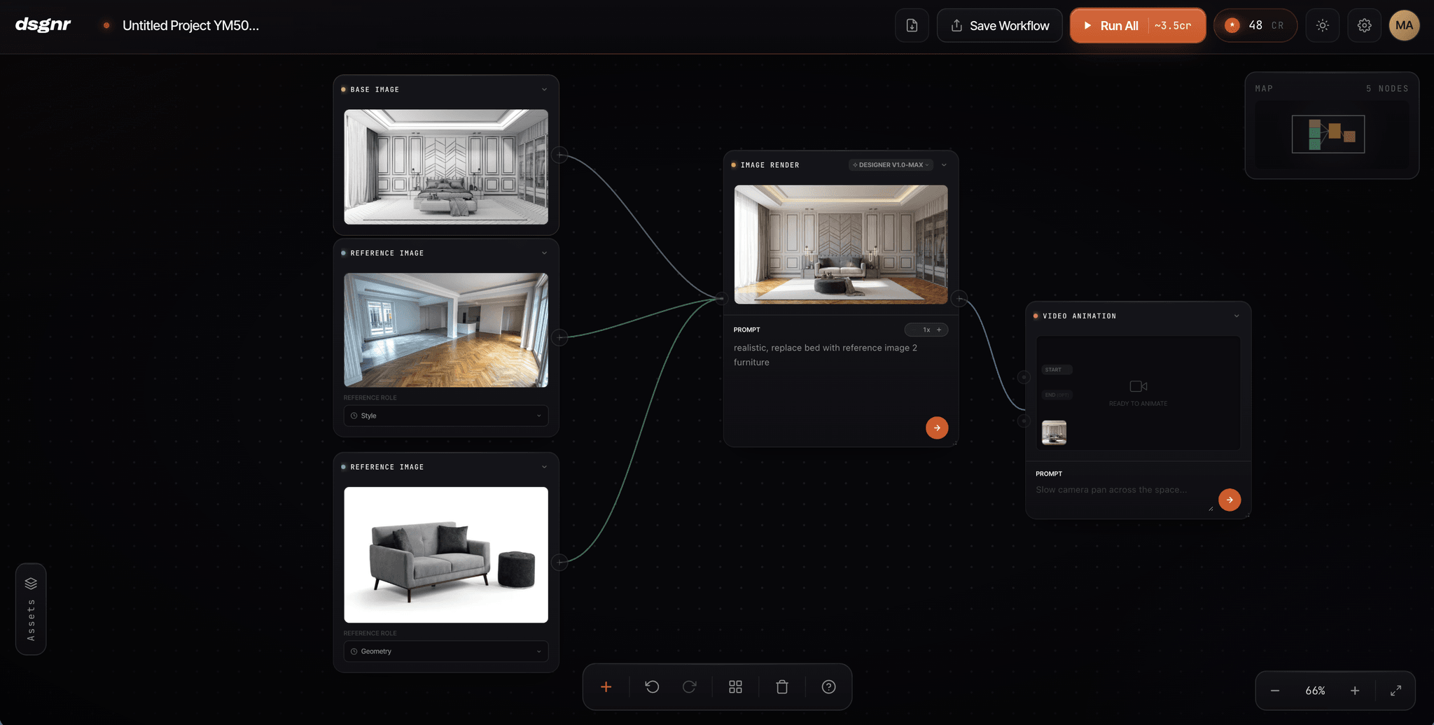Screen dimensions: 1434x725
Task: Redo the last action
Action: click(690, 687)
